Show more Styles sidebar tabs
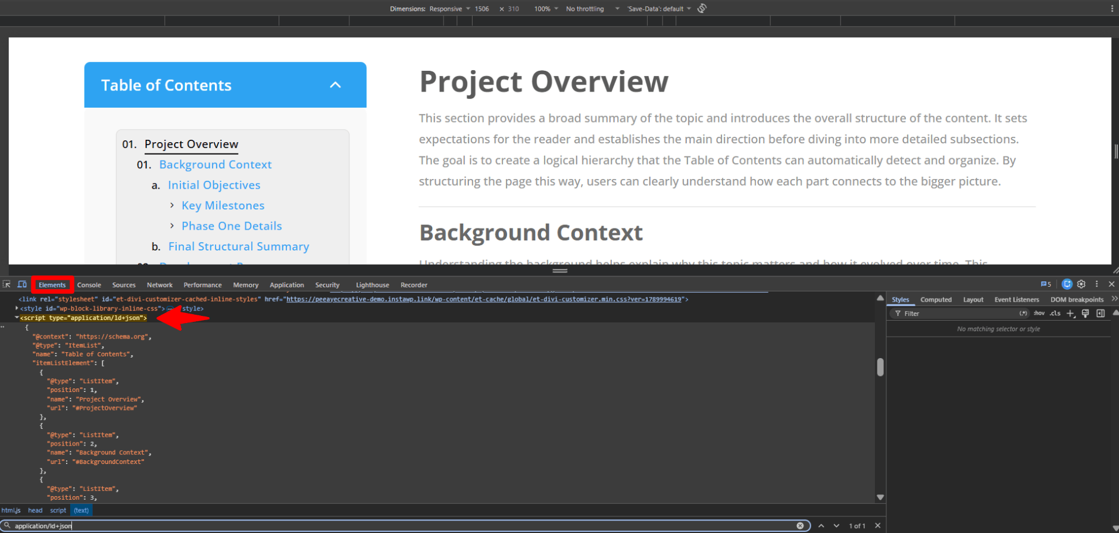1119x533 pixels. tap(1114, 299)
